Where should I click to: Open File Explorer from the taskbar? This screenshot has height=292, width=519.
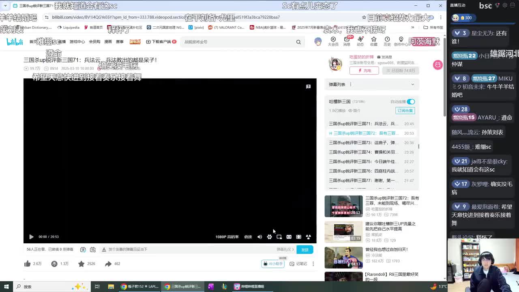111,286
